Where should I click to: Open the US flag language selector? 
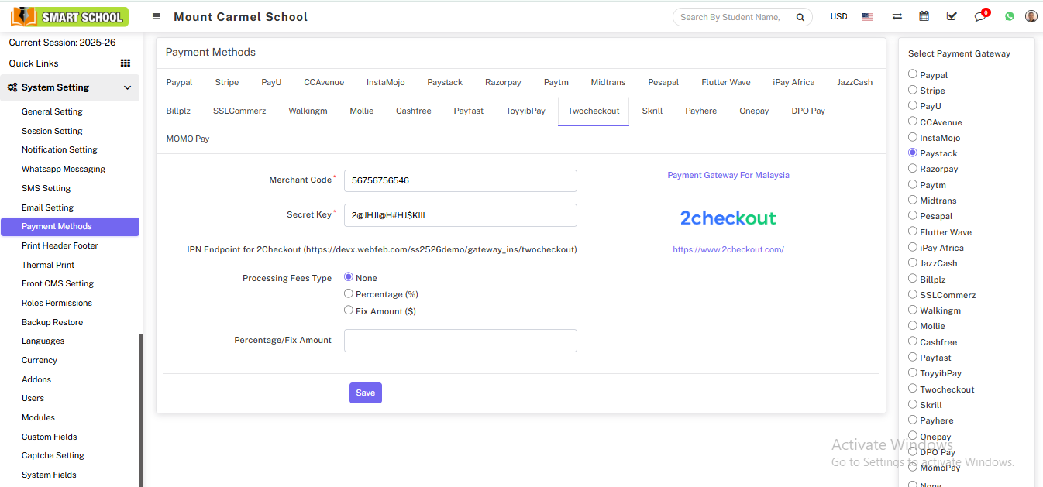(867, 17)
